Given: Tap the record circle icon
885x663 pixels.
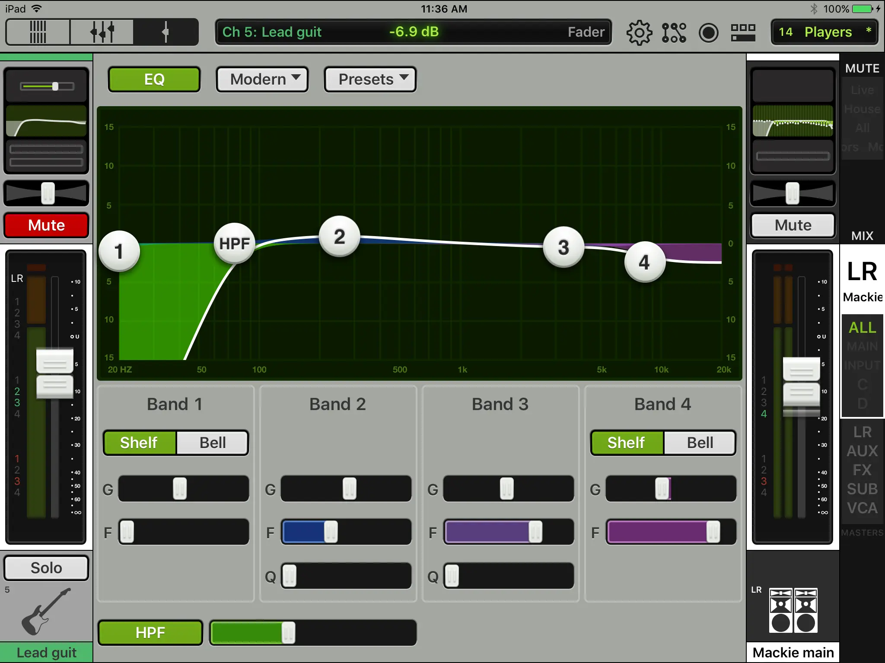Looking at the screenshot, I should tap(708, 32).
